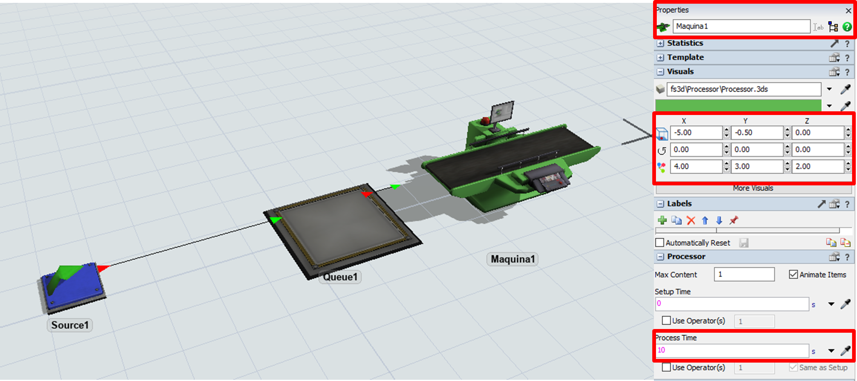Click the green add label plus icon
This screenshot has width=857, height=381.
(x=662, y=221)
